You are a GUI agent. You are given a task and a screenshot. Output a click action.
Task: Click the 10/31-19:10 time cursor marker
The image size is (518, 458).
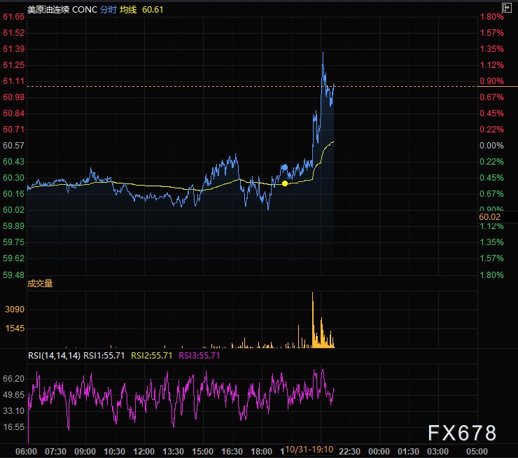(309, 450)
